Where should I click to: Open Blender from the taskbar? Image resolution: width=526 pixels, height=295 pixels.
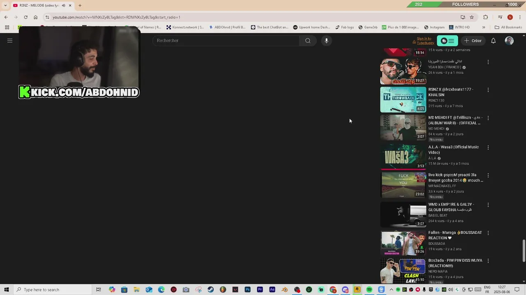pyautogui.click(x=284, y=290)
